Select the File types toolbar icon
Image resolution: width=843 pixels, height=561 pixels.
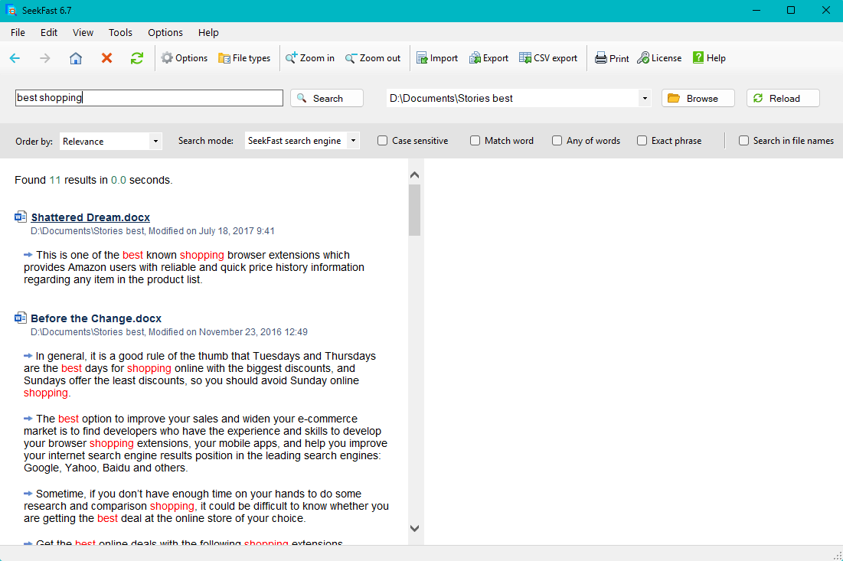(244, 57)
